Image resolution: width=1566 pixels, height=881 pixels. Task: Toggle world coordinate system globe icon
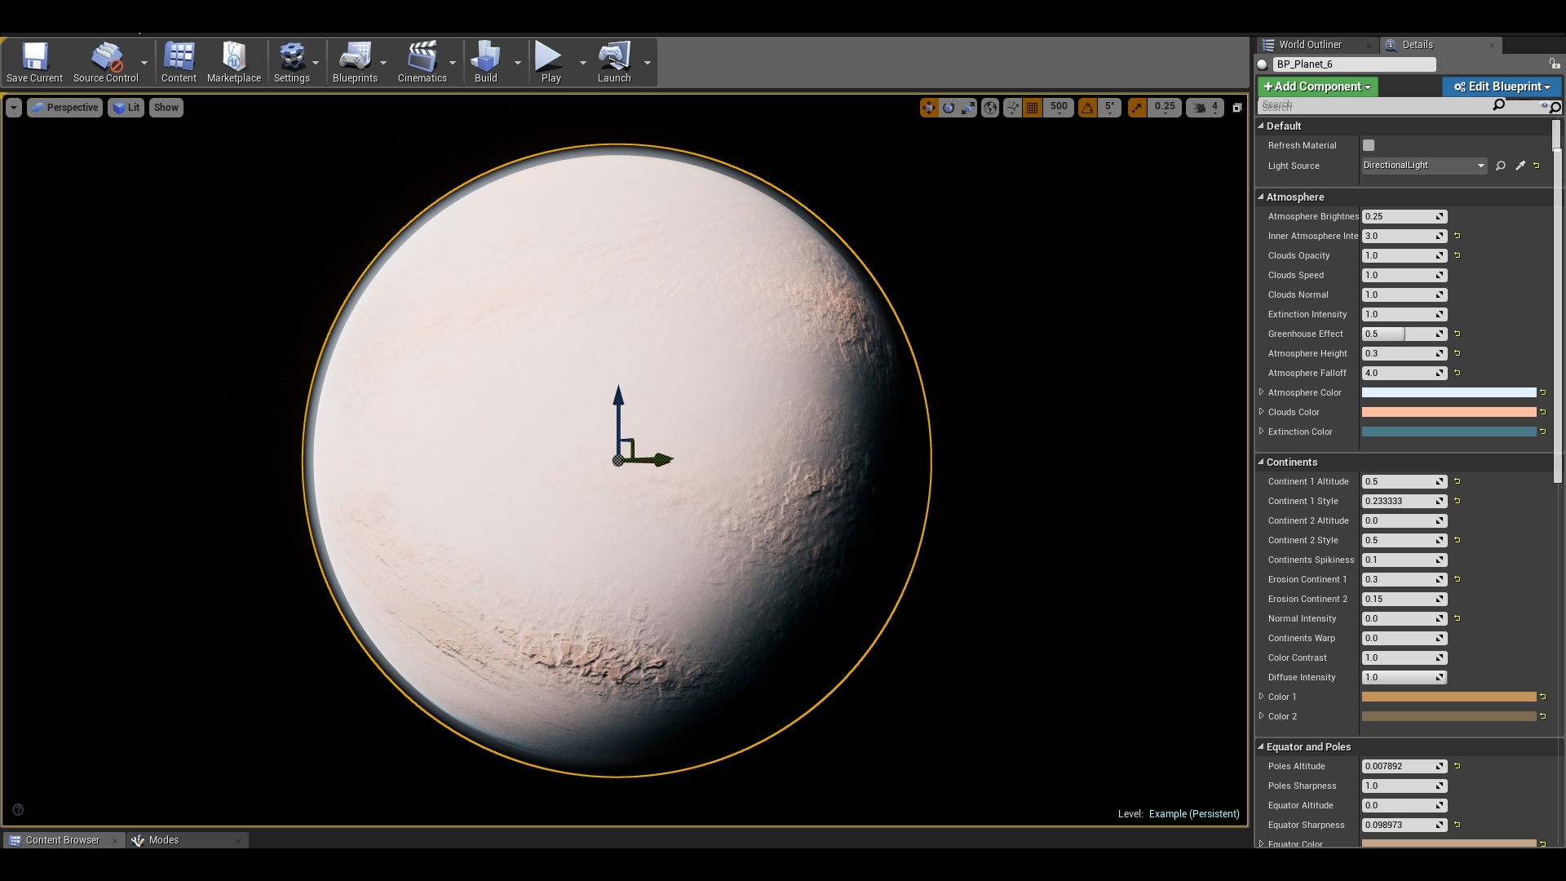(x=990, y=108)
